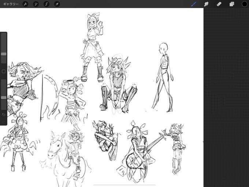Select the Smudge tool
The image size is (249, 187).
[x=206, y=4]
